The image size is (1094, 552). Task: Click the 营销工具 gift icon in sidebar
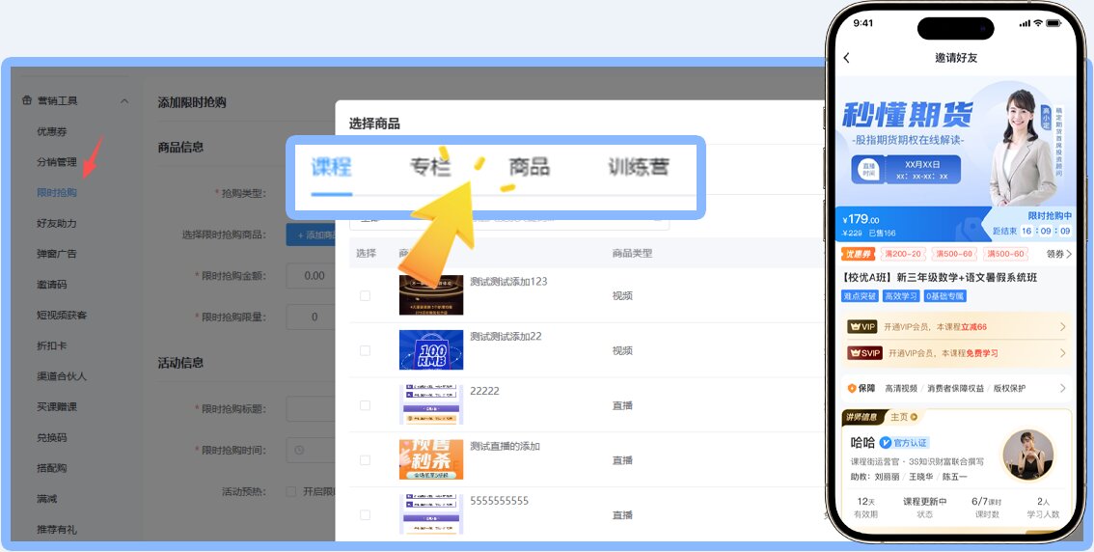tap(27, 100)
